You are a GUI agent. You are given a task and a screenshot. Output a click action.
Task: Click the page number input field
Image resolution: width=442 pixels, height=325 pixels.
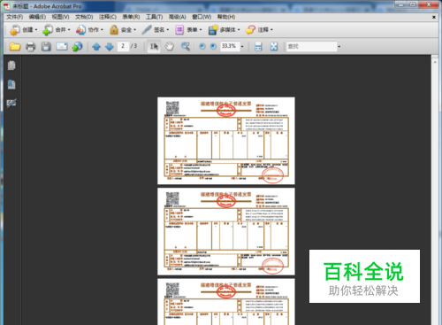click(x=123, y=46)
